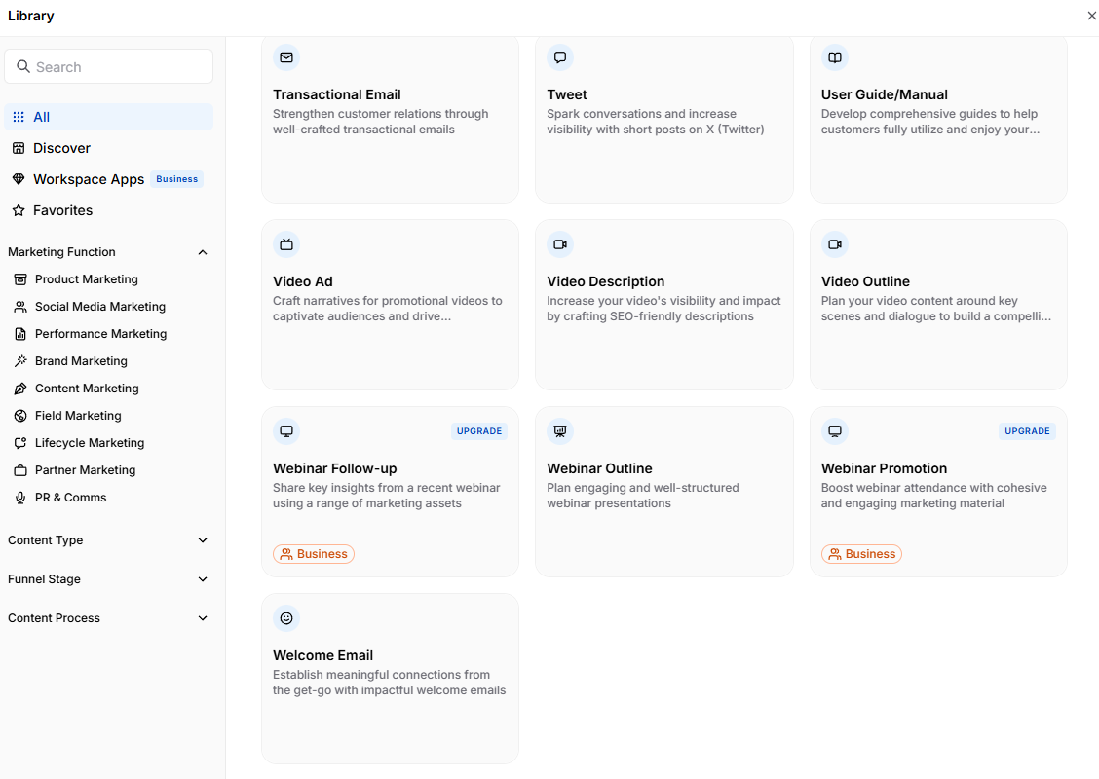Click the TV icon on Video Ad card
This screenshot has width=1099, height=779.
(x=286, y=244)
